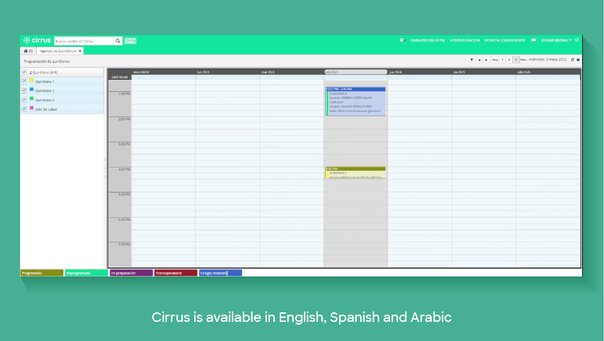Open the info icon beside the refresh button
The width and height of the screenshot is (604, 341).
click(578, 60)
